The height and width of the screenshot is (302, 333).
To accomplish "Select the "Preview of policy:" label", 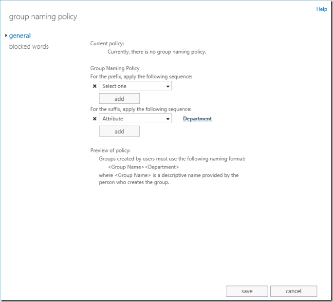I will [111, 150].
